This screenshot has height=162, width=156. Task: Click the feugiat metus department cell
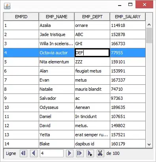(x=92, y=71)
